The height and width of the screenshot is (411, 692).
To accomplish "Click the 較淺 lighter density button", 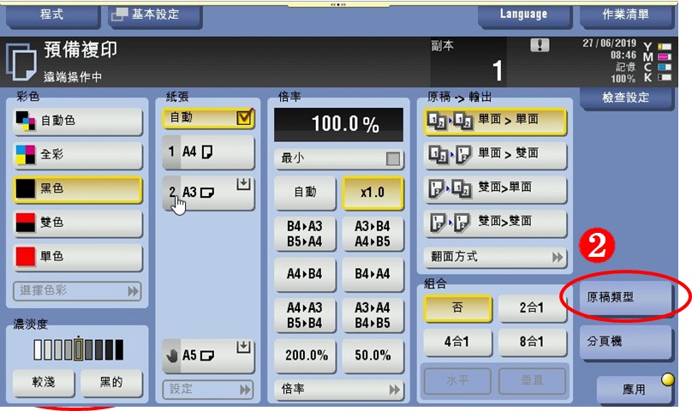I will (44, 382).
